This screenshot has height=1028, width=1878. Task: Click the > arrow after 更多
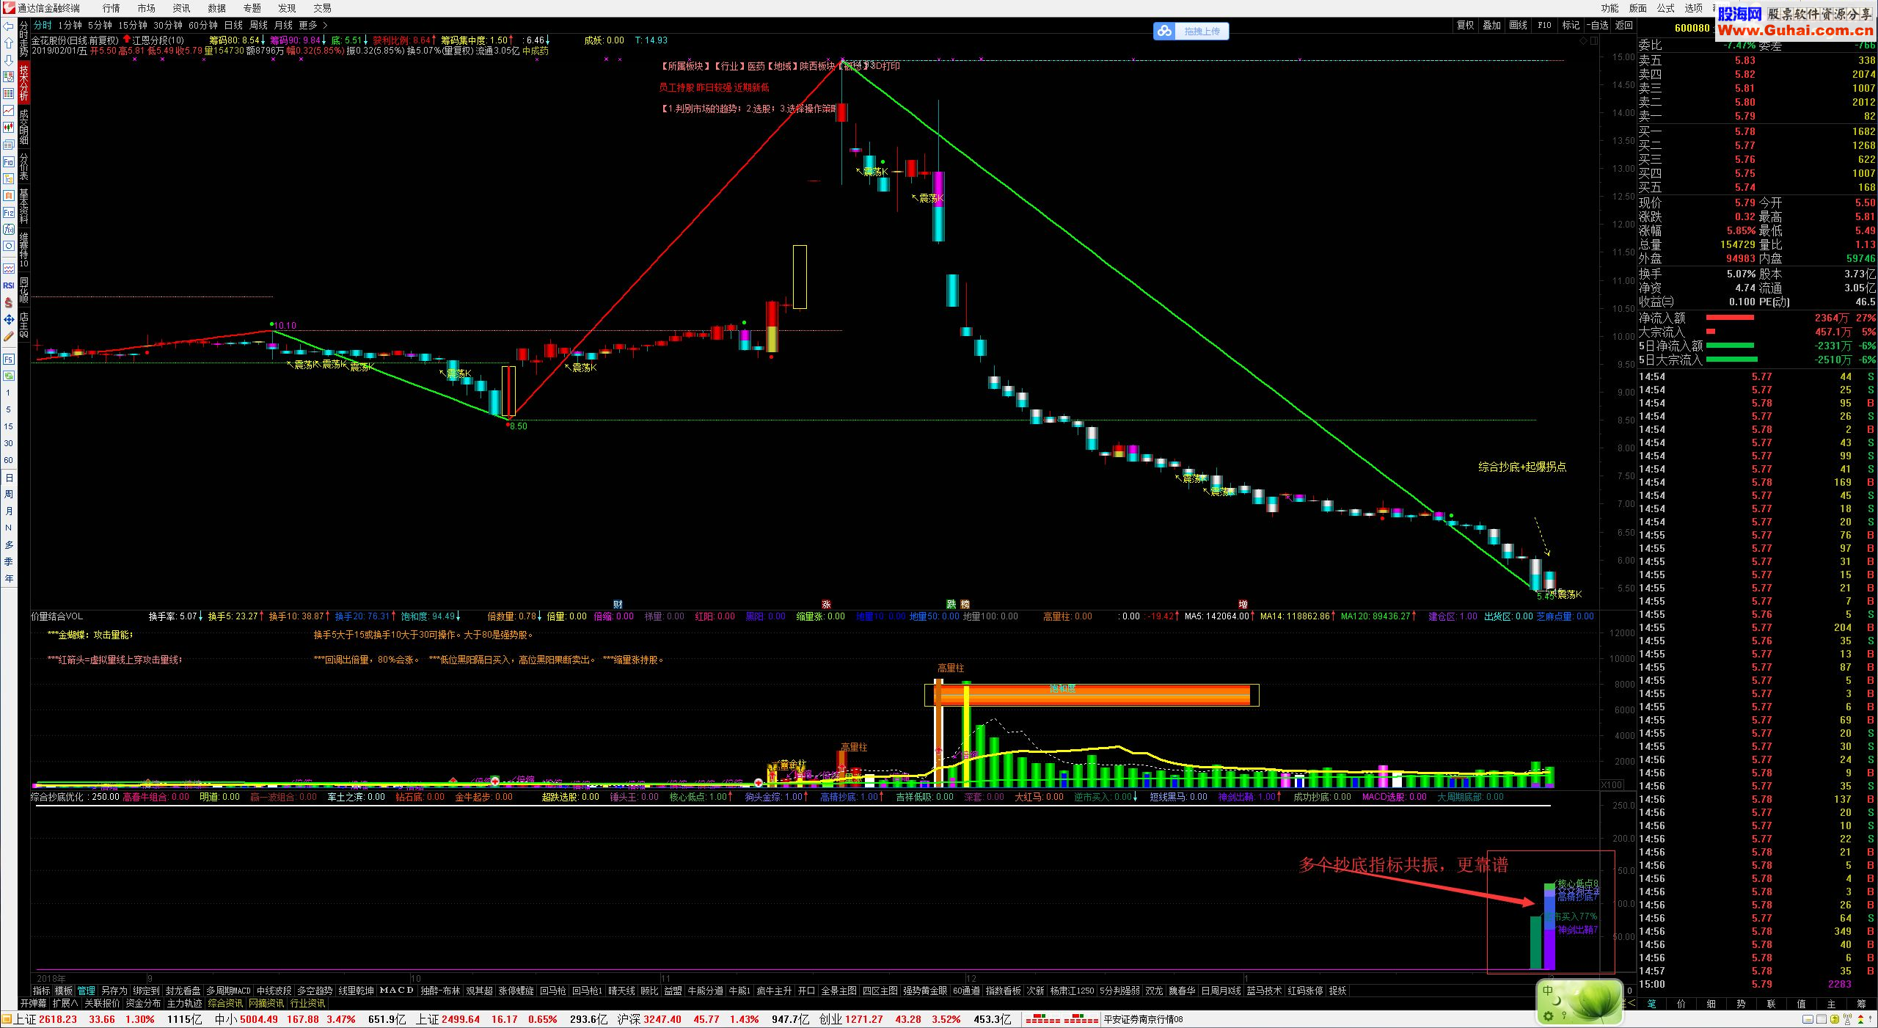point(325,26)
